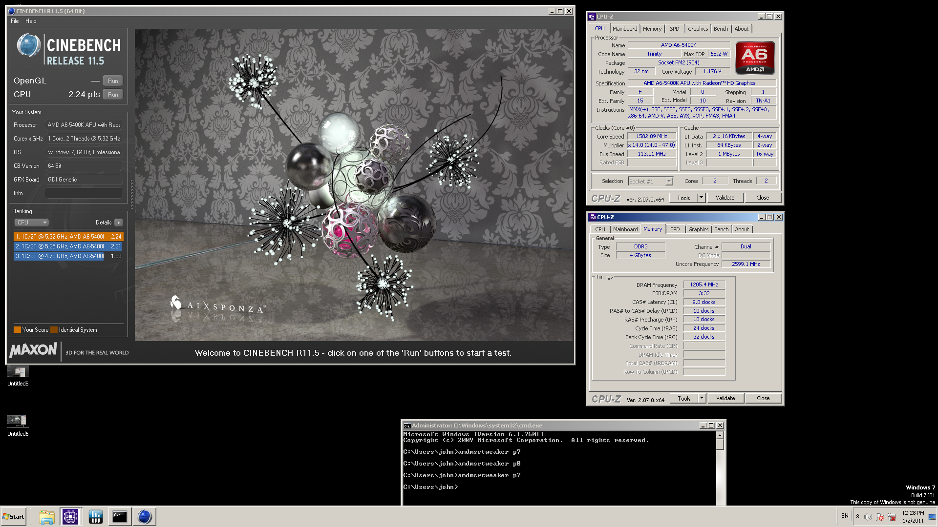Click Close button in bottom CPU-Z window

point(763,399)
